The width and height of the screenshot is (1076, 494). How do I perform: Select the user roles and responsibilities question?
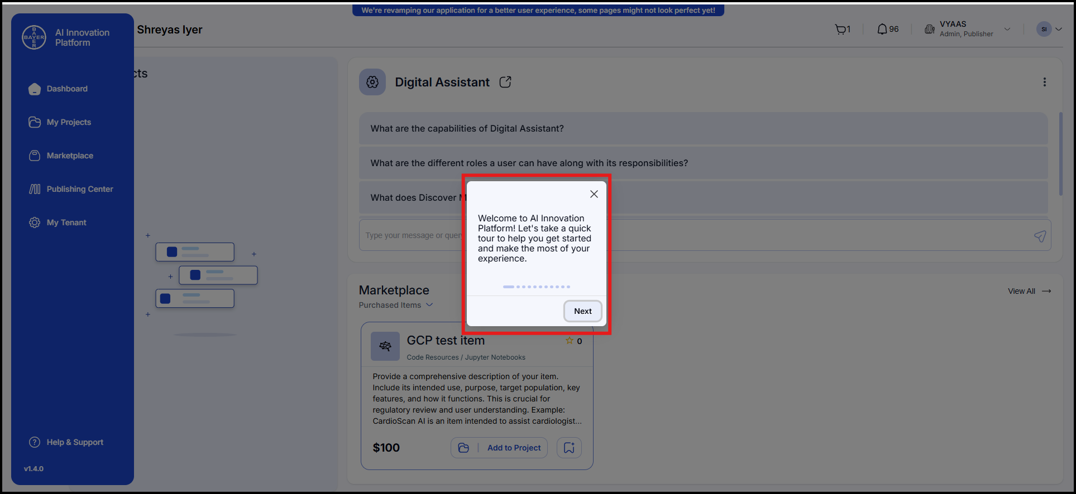pos(703,163)
